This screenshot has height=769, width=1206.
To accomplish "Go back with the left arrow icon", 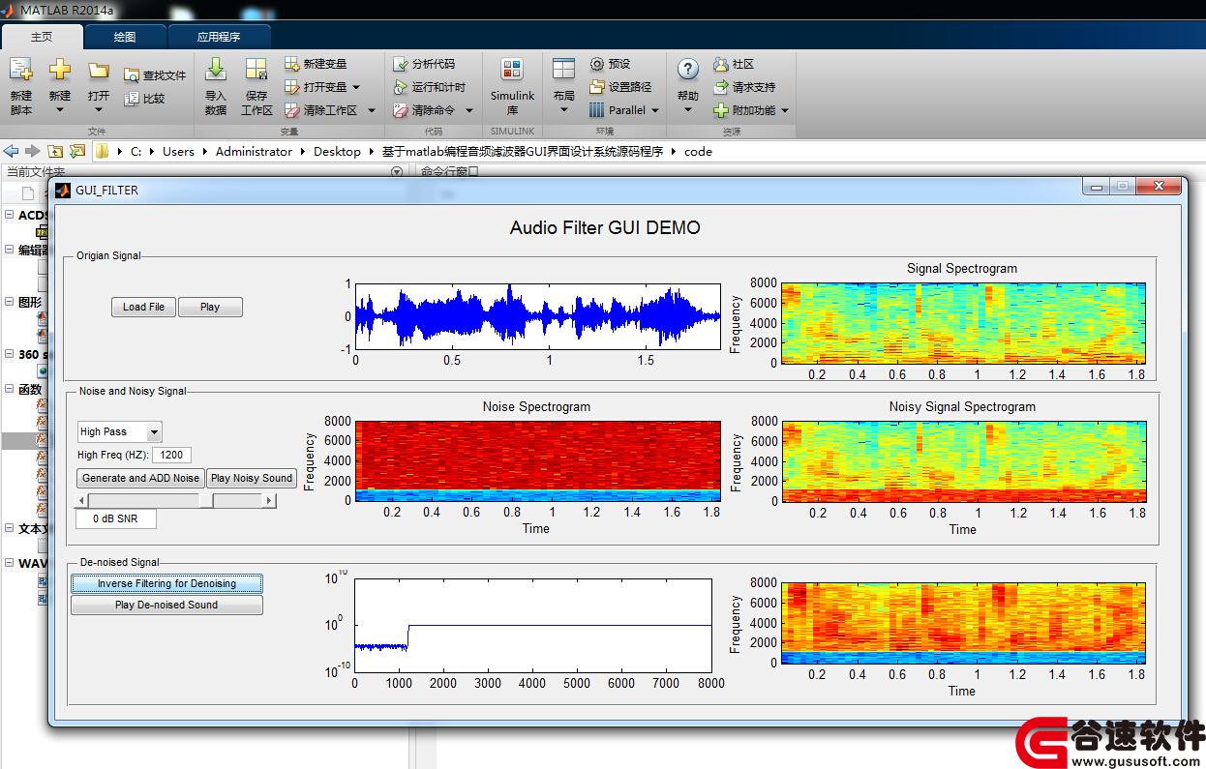I will [x=11, y=151].
